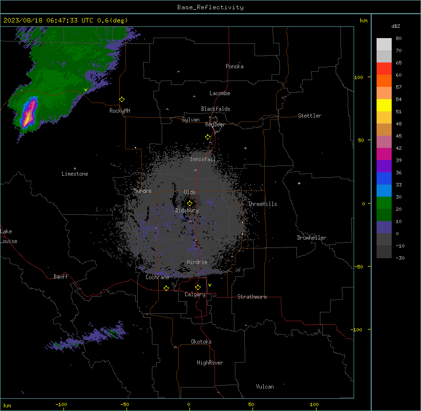Click the ThreeHills label
This screenshot has height=411, width=421.
tap(262, 204)
